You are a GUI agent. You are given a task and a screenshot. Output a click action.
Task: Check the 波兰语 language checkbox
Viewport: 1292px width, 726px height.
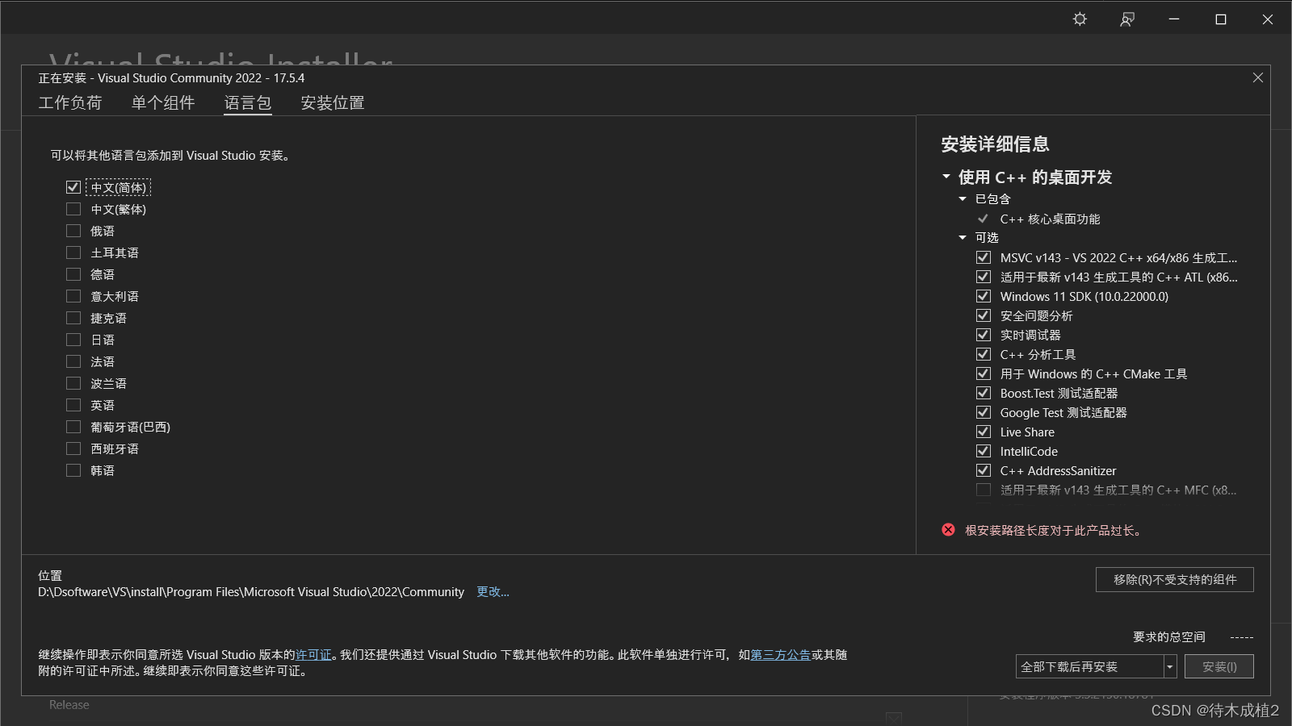click(73, 383)
